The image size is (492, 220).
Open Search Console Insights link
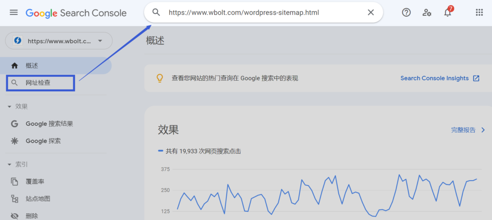(434, 78)
